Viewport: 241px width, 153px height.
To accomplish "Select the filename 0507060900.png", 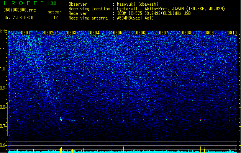I will point(20,10).
